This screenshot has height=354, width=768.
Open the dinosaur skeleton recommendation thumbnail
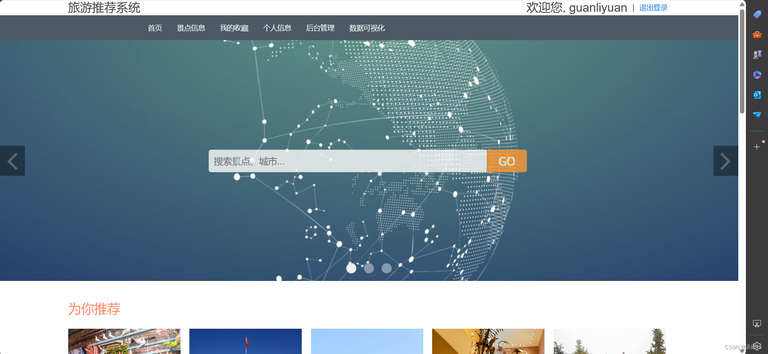point(488,341)
